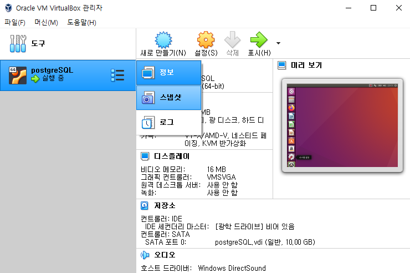
Task: Click the New (새로 만들기) toolbar icon
Action: (163, 40)
